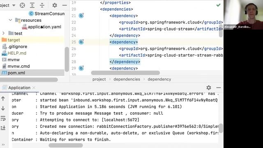
Task: Click editor horizontal scrollbar
Action: pos(125,73)
